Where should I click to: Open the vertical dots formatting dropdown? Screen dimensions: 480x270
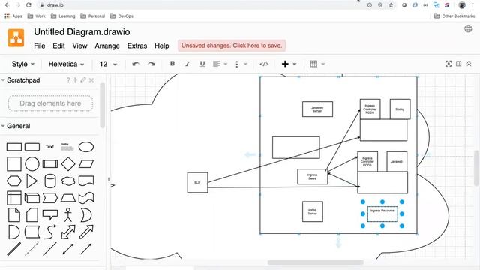point(241,64)
